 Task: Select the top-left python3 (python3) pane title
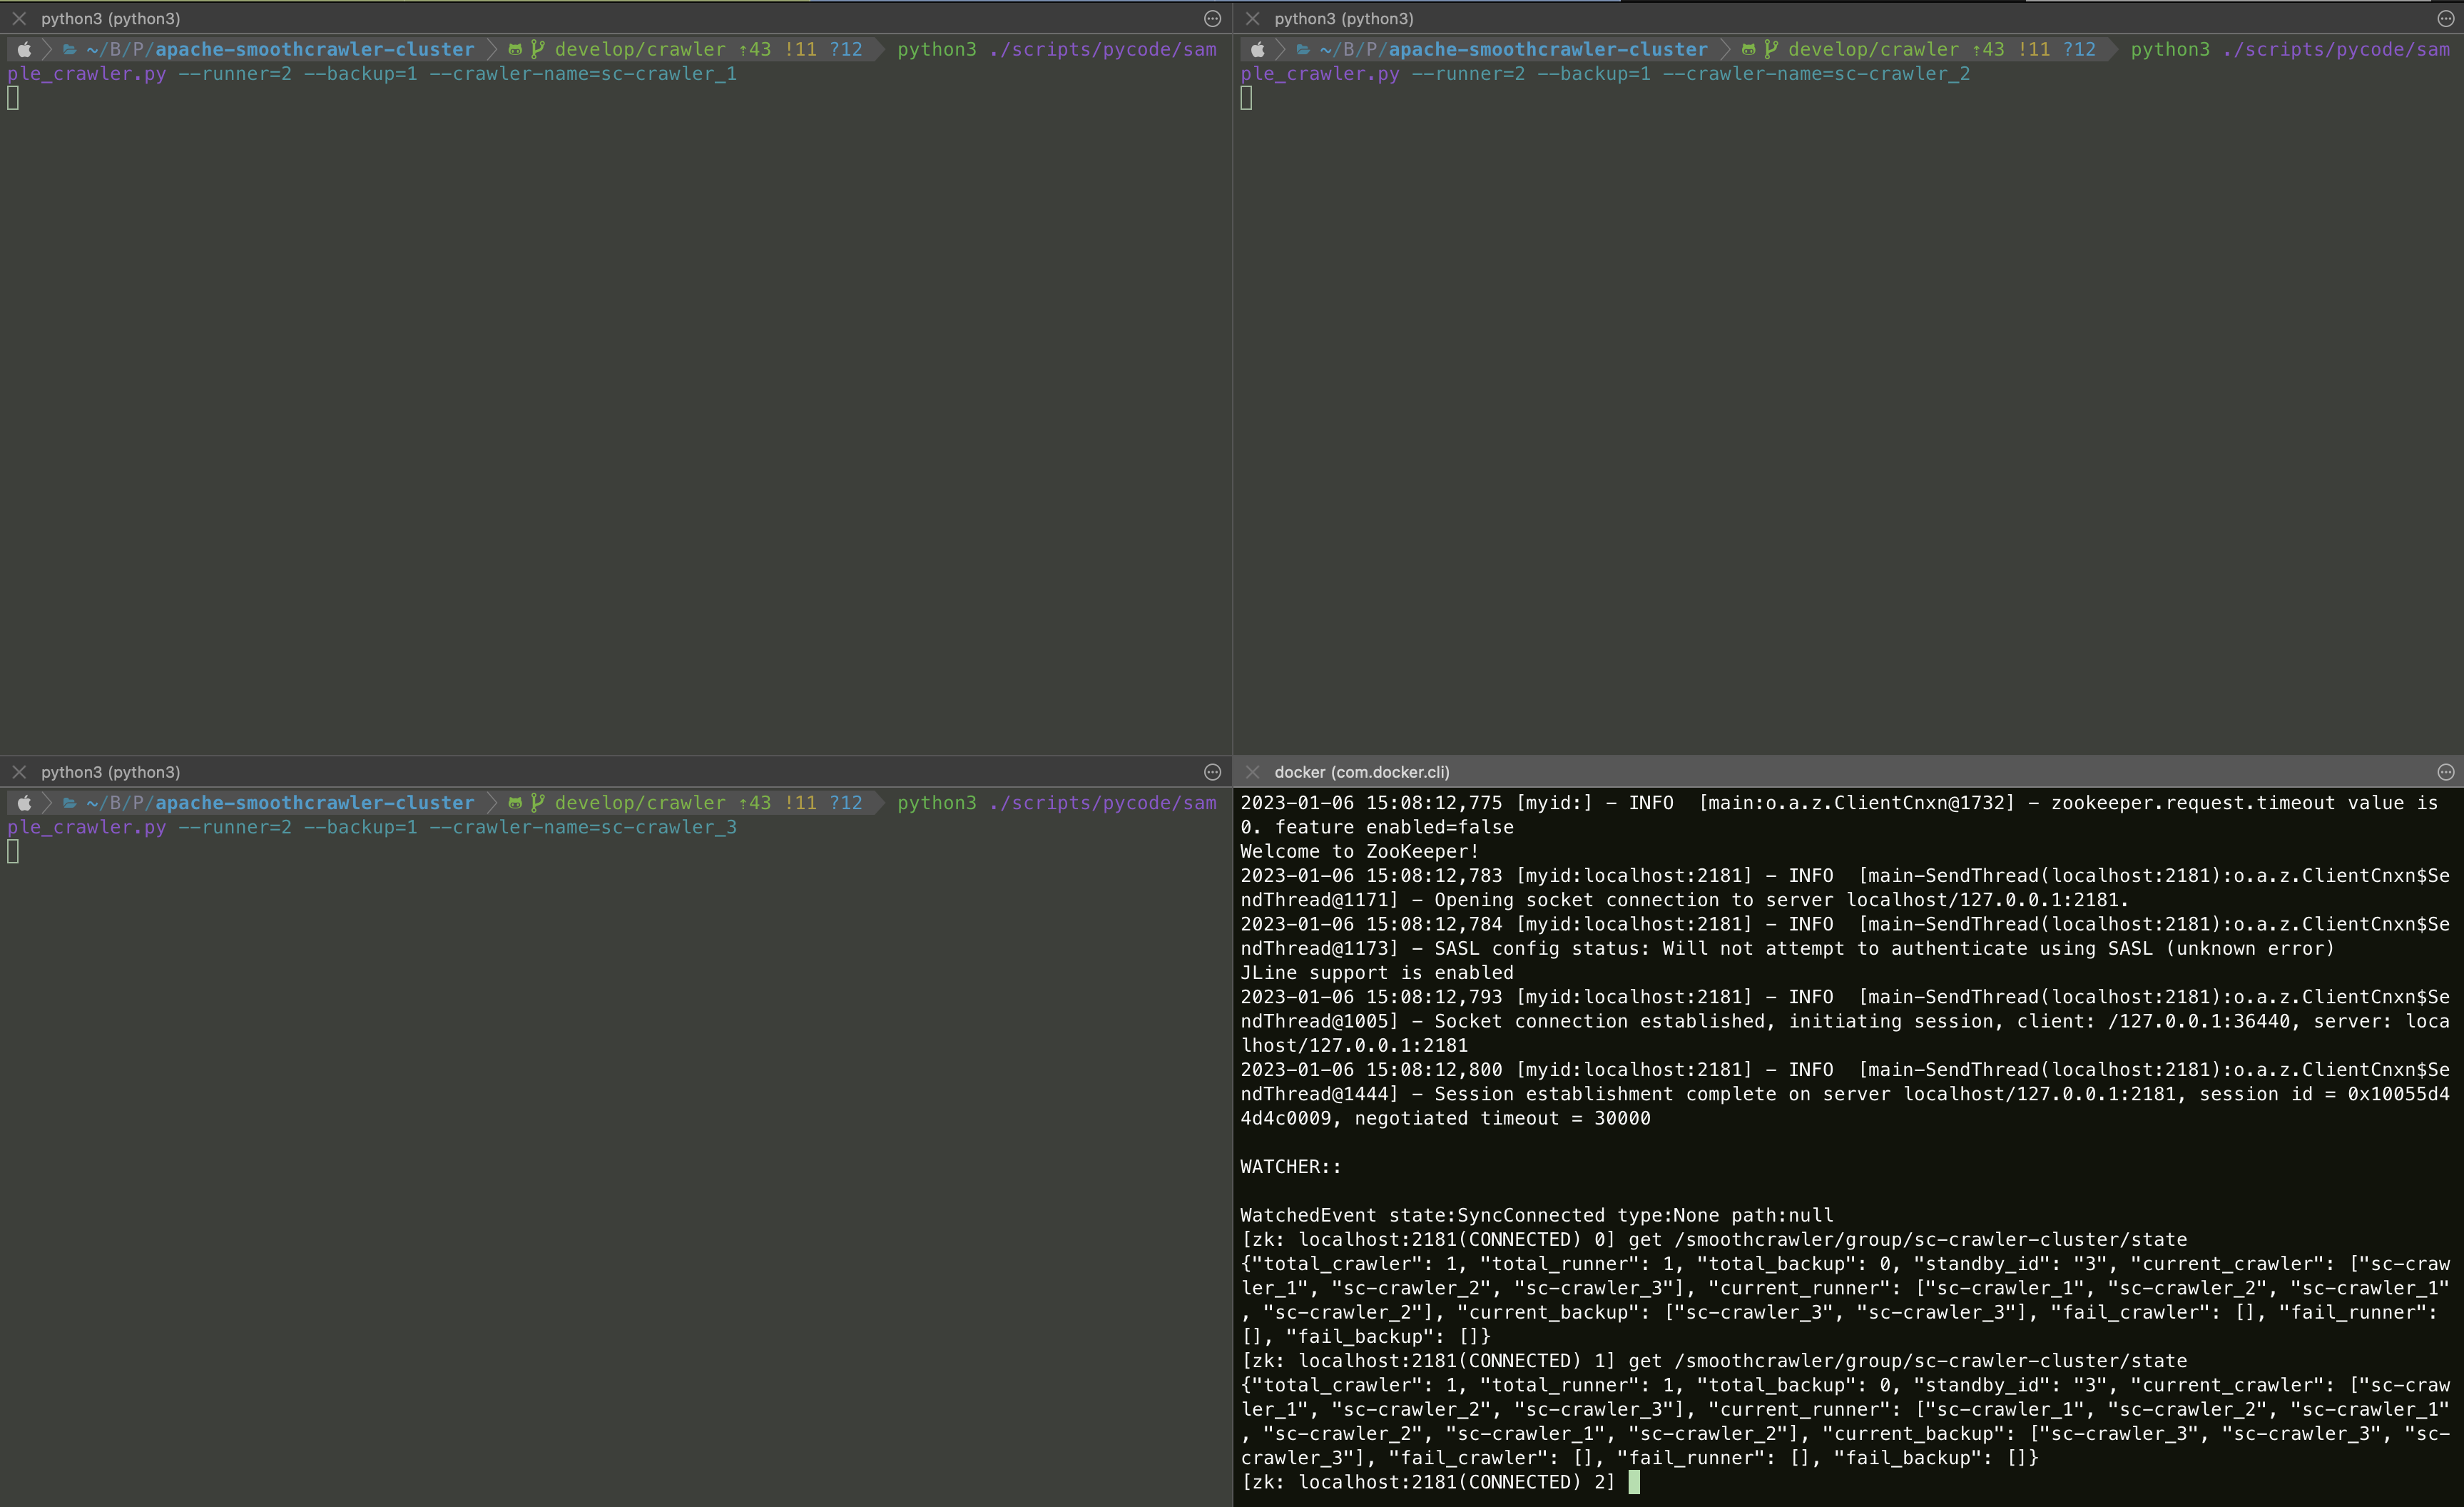coord(110,18)
